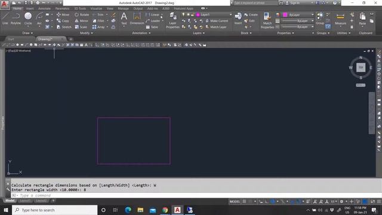Click the Paste clipboard button
This screenshot has width=382, height=215.
point(362,19)
